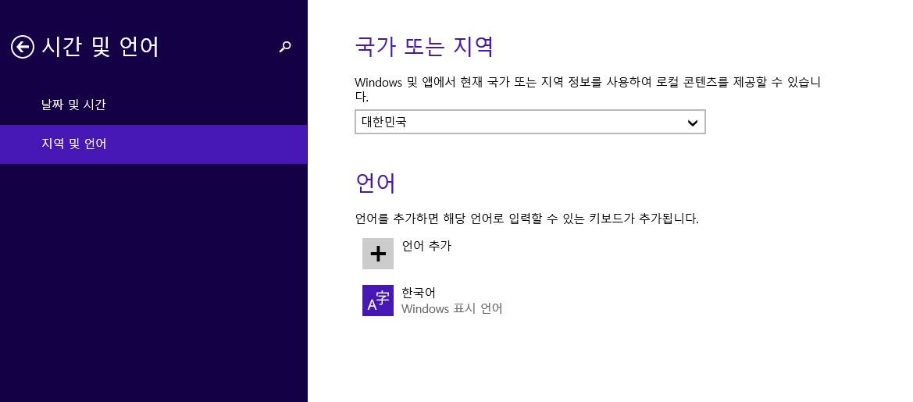Image resolution: width=913 pixels, height=402 pixels.
Task: Click the Windows 표시 언어 subtitle
Action: 452,309
